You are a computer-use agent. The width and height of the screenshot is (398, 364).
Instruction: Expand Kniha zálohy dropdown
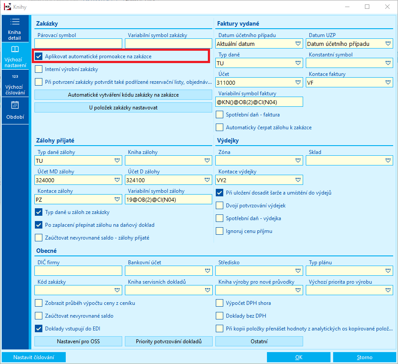(x=207, y=161)
